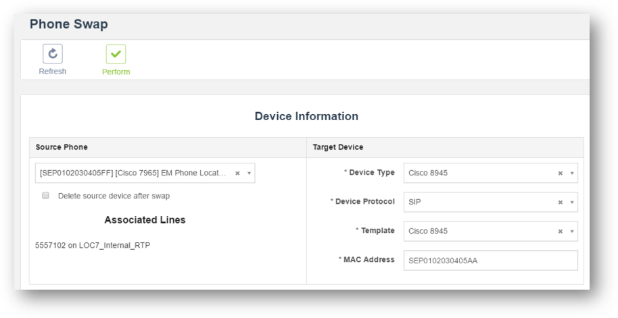The image size is (618, 318).
Task: Click the Delete source device after swap label
Action: pos(114,196)
